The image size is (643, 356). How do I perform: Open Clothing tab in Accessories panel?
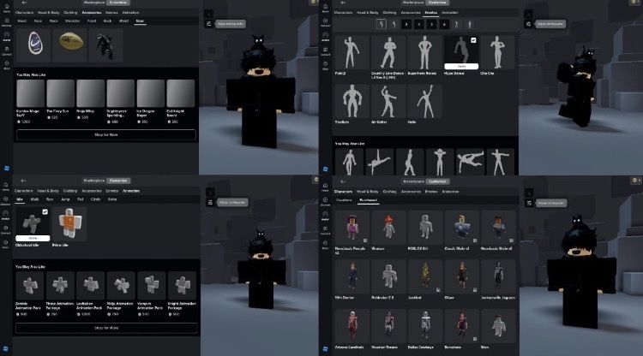click(70, 13)
